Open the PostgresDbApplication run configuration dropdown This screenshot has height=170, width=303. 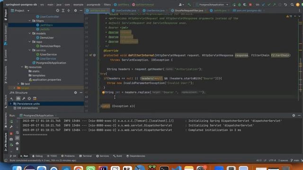pyautogui.click(x=212, y=5)
